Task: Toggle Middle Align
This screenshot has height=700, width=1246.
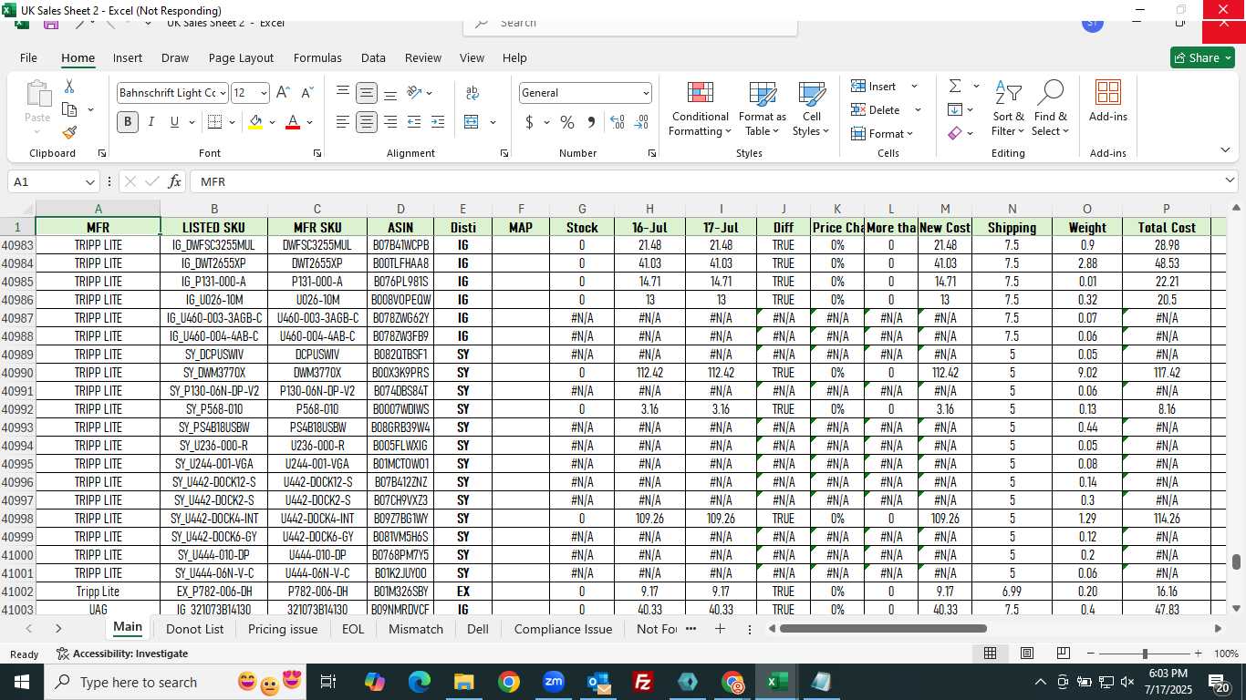Action: 367,93
